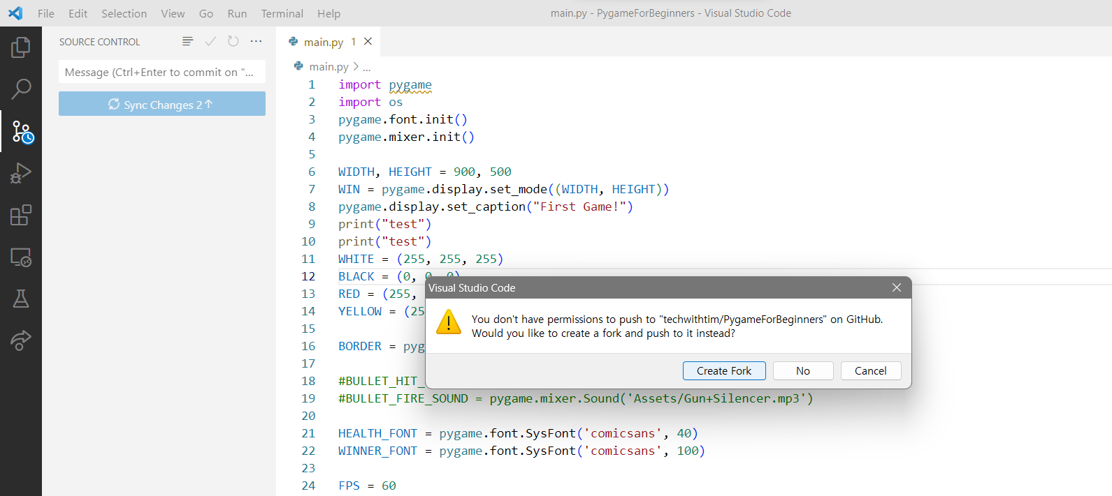Click the Python file icon on main.py tab

coord(294,42)
